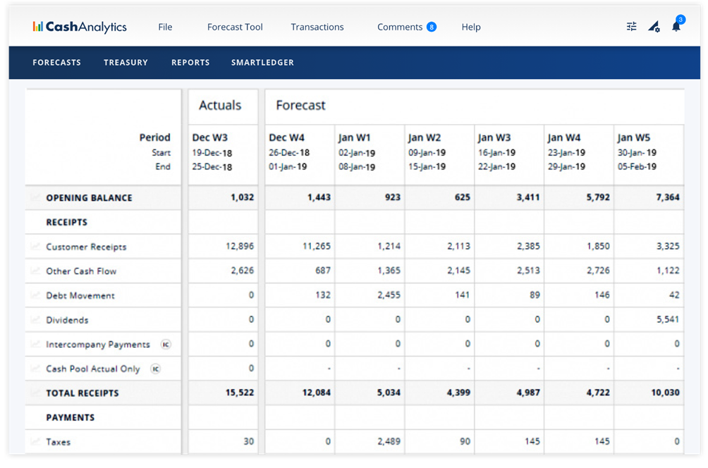Switch to the TREASURY tab

(x=126, y=62)
